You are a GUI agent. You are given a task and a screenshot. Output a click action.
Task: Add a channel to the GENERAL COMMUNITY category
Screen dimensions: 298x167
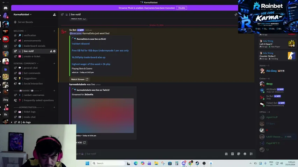tap(54, 63)
